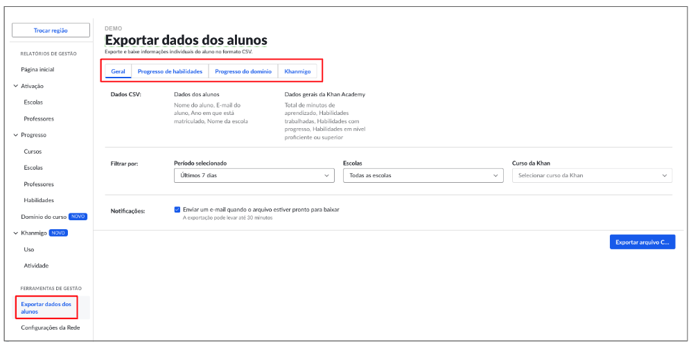Image resolution: width=693 pixels, height=349 pixels.
Task: Open the Período selecionado dropdown
Action: 254,175
